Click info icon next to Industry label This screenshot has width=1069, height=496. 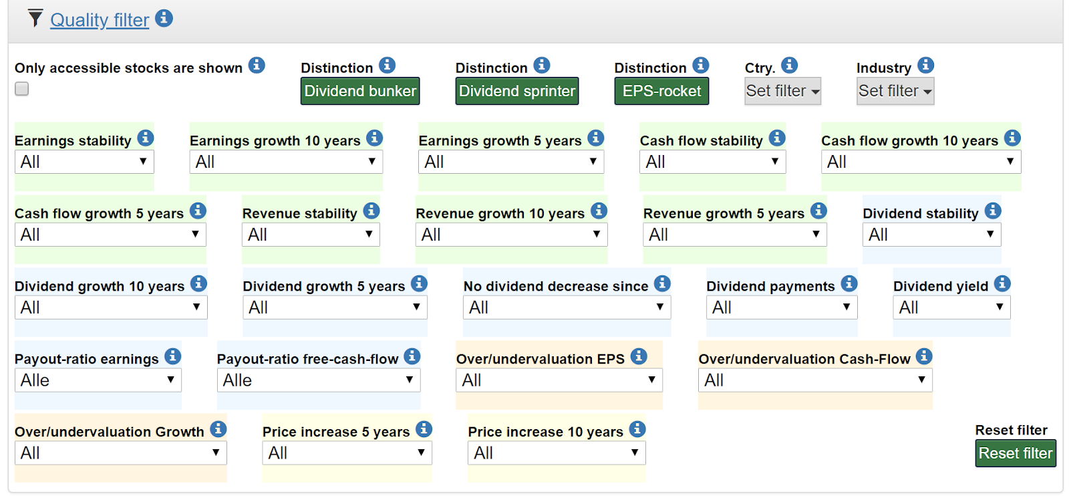(x=925, y=66)
